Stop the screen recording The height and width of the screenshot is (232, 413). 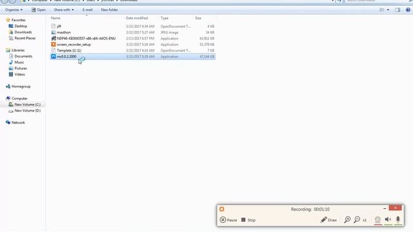[248, 220]
